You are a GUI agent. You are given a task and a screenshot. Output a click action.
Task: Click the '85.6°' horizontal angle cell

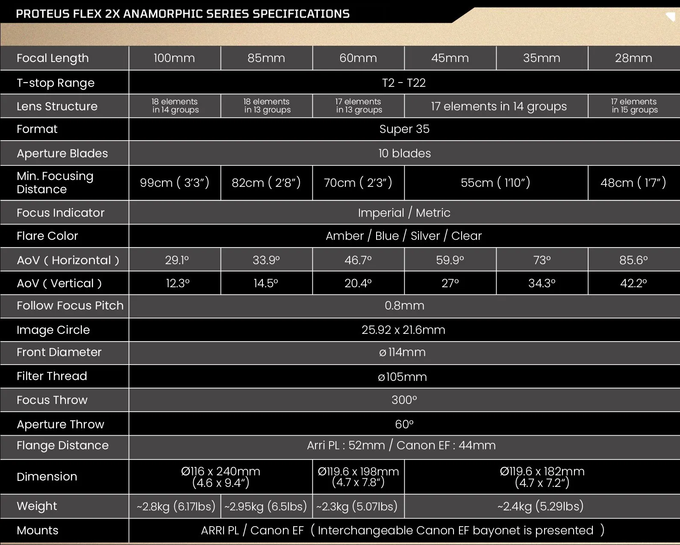click(x=634, y=260)
